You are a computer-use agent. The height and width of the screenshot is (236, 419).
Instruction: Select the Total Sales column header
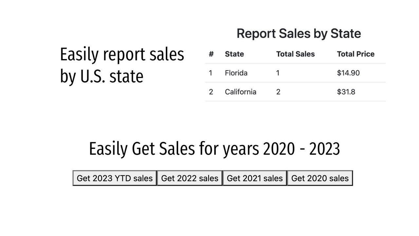click(295, 54)
